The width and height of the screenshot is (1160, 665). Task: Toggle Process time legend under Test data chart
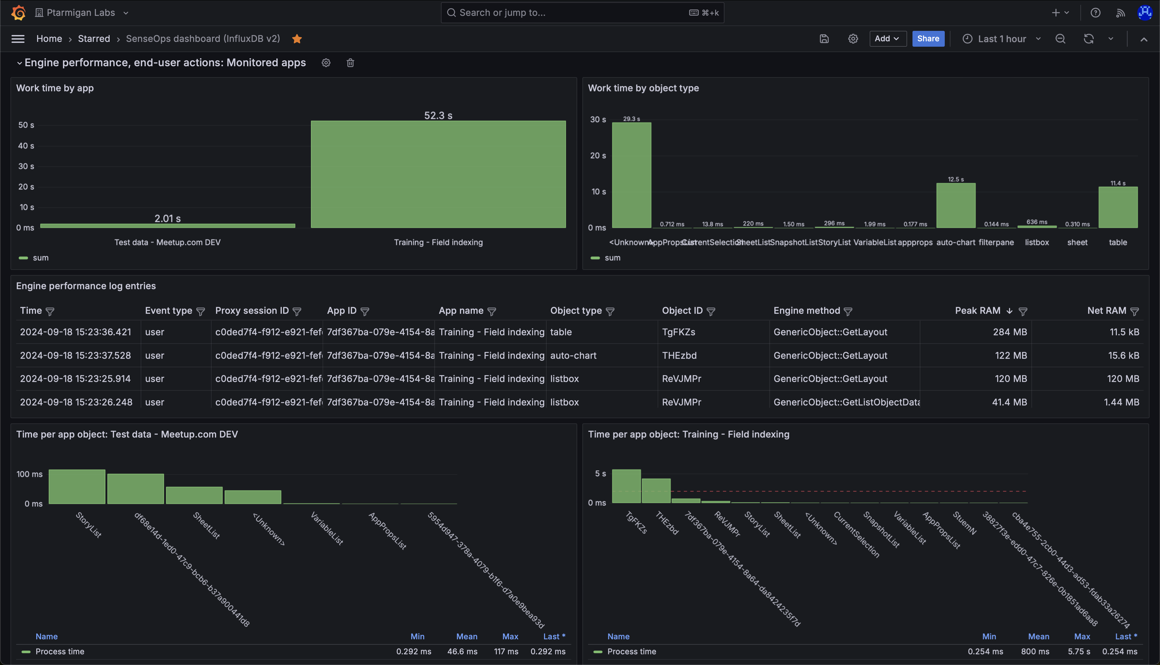click(60, 651)
